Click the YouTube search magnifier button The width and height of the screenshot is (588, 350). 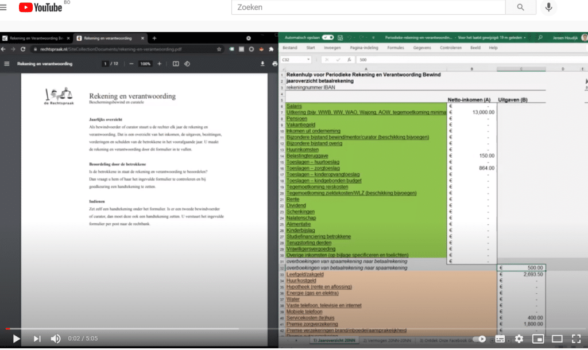(x=520, y=7)
